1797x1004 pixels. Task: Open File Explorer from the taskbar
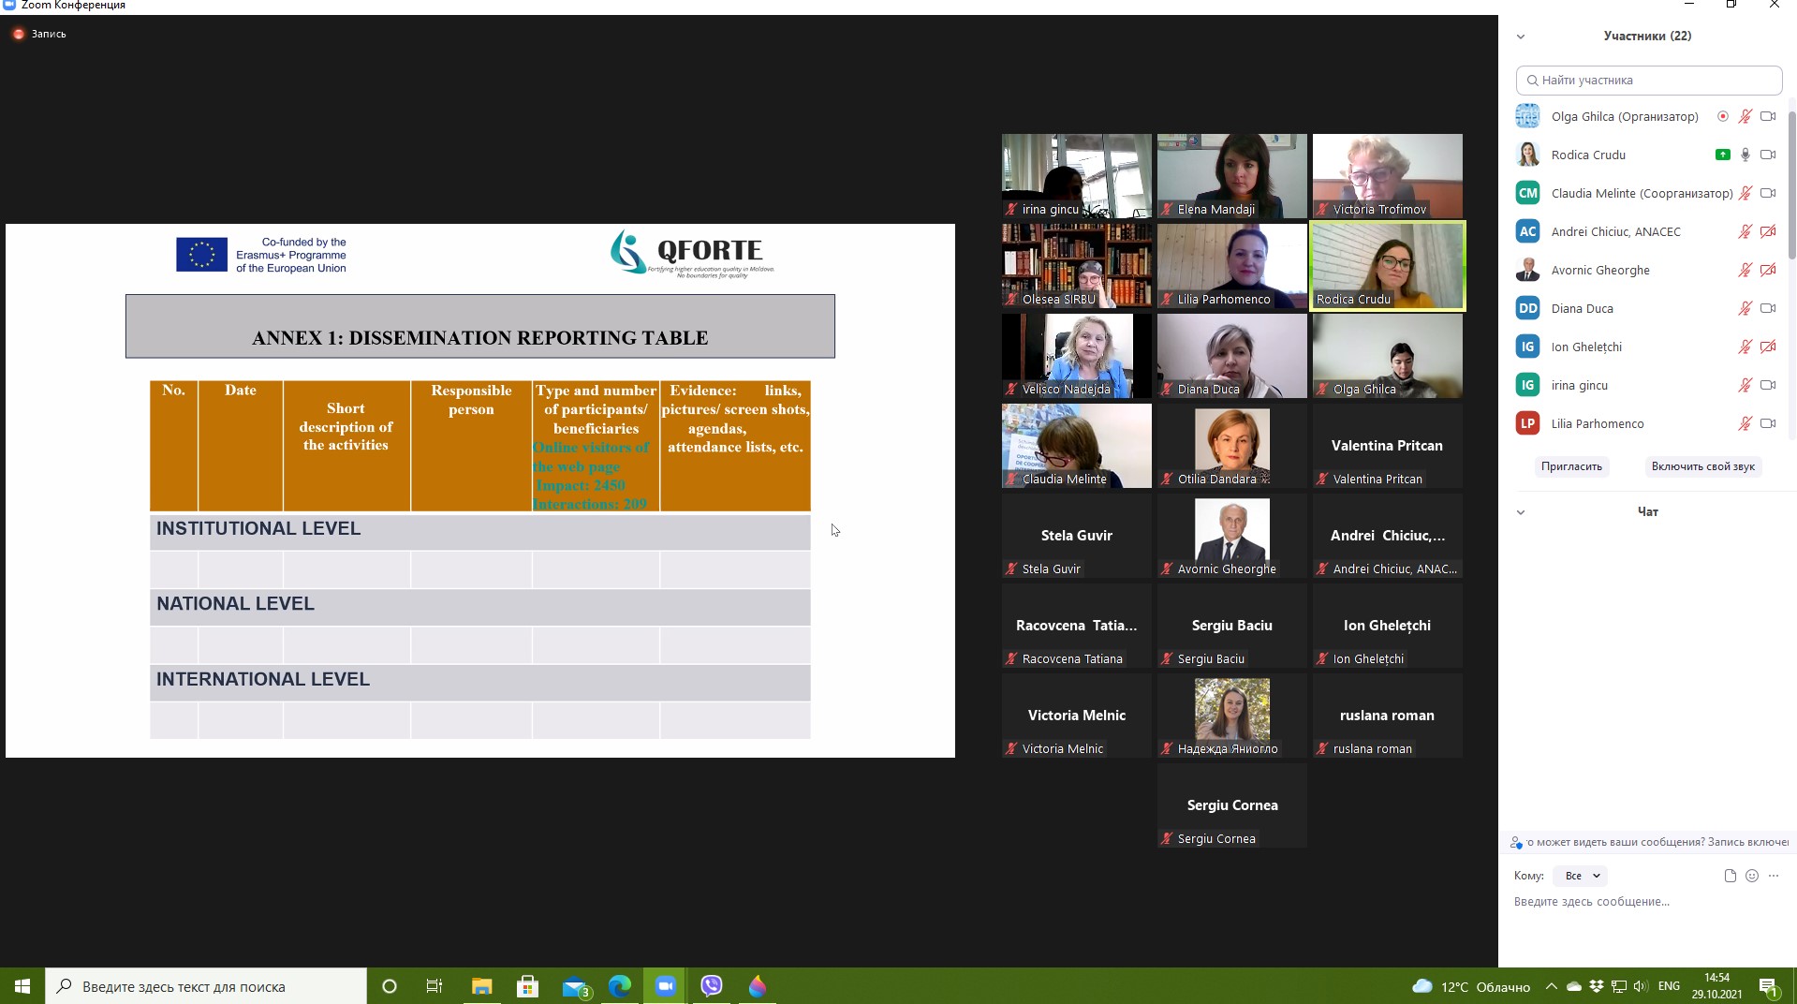(x=481, y=986)
